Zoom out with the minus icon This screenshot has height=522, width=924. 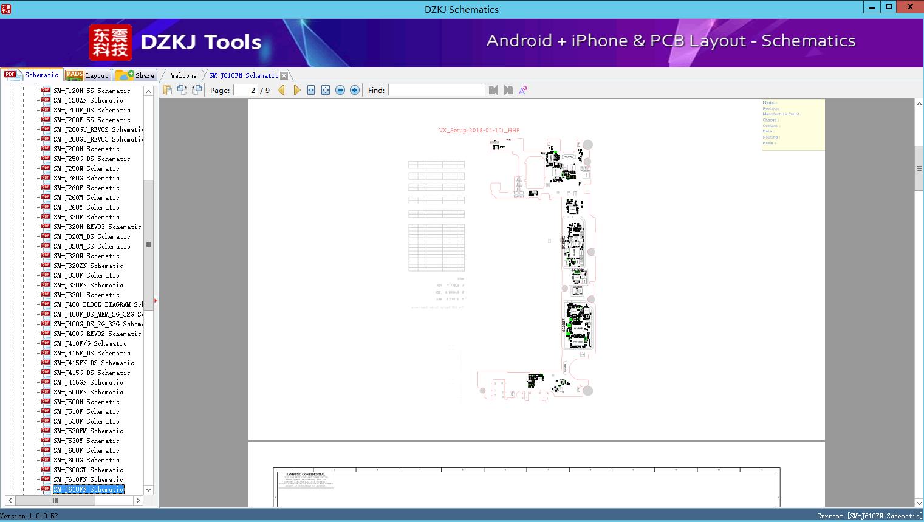[x=340, y=90]
